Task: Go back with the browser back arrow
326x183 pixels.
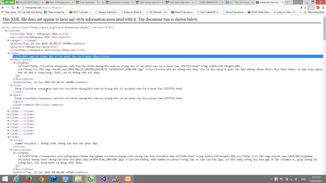Action: point(3,8)
